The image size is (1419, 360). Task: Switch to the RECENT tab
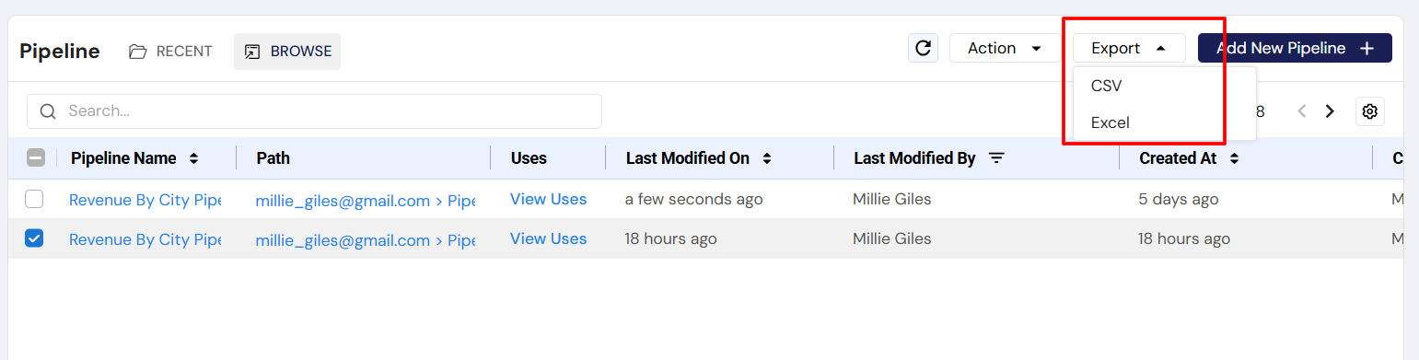[170, 52]
